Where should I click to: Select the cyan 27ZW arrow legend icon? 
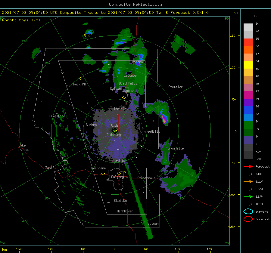point(248,189)
